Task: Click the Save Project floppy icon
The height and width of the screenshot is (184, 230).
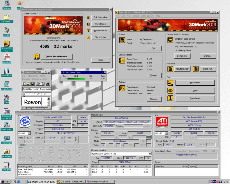Action: pos(88,24)
